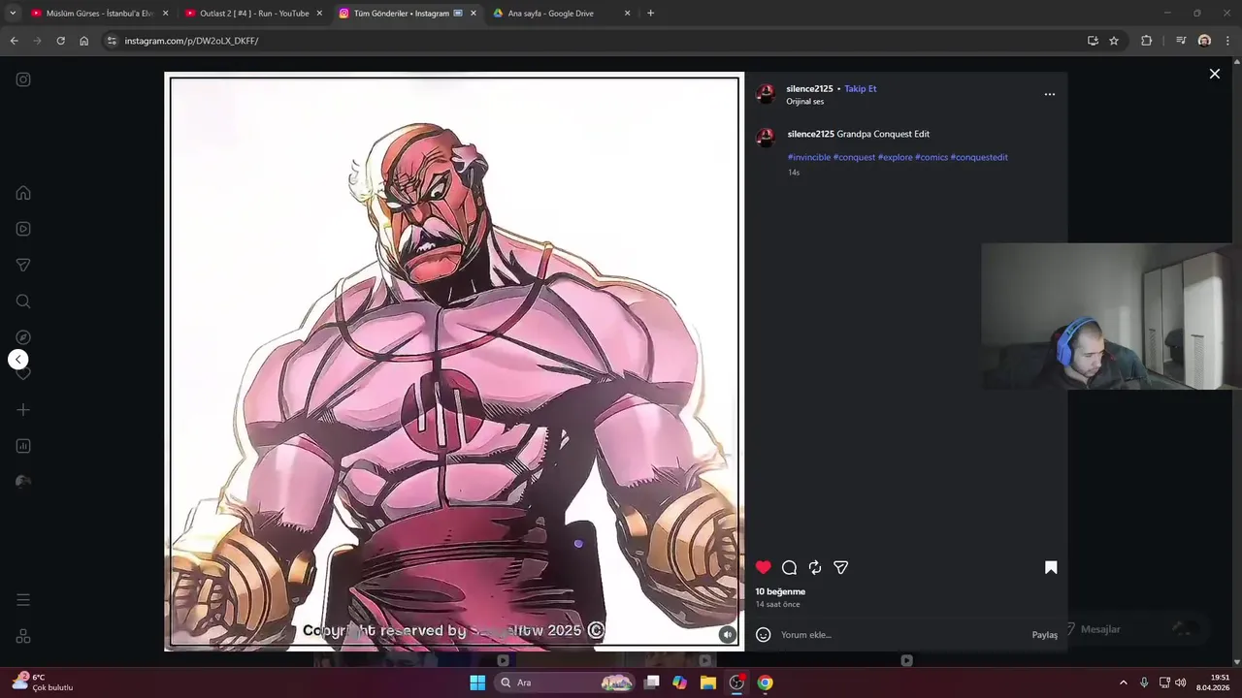Open the three-dot post options menu
The width and height of the screenshot is (1242, 698).
click(1049, 94)
